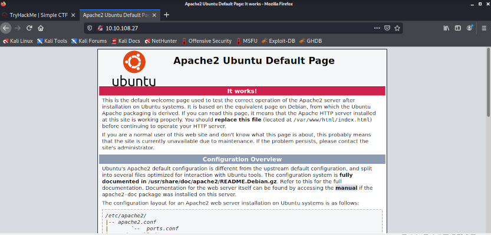Show site info for insecure connection
Viewport: 491px width, 235px height.
(100, 28)
